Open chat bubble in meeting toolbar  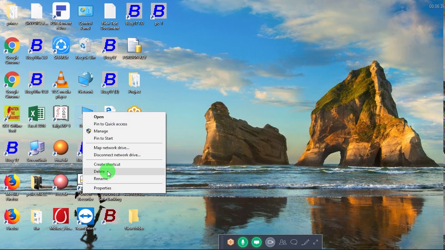tap(294, 242)
